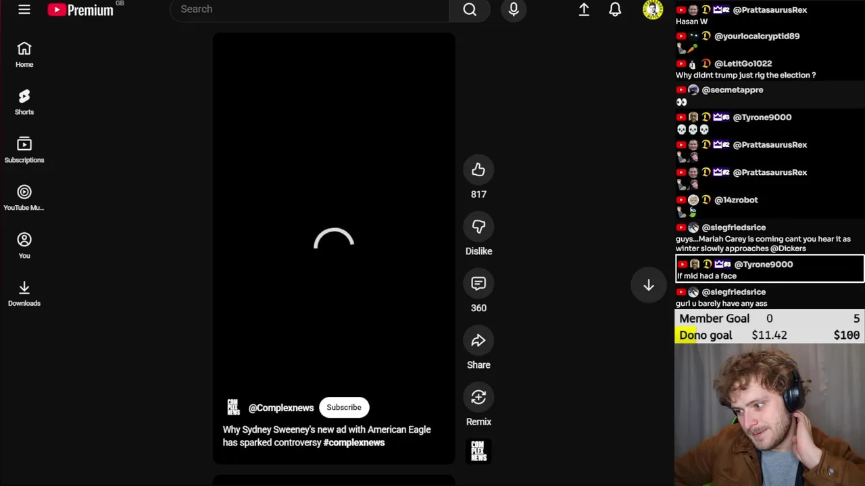Screen dimensions: 865x486
Task: Open YouTube Music in sidebar
Action: pos(24,198)
